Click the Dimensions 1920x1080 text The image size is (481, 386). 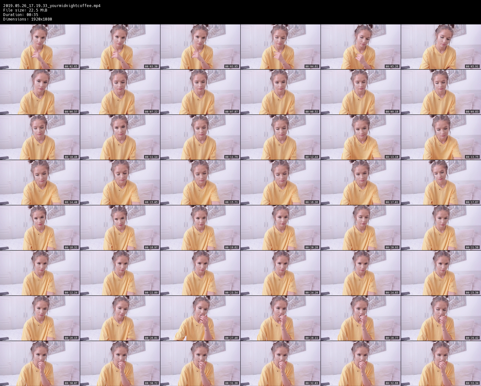pos(28,19)
